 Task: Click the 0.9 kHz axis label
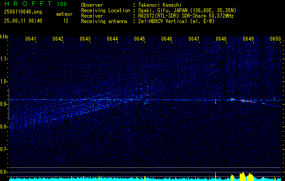[x=3, y=104]
